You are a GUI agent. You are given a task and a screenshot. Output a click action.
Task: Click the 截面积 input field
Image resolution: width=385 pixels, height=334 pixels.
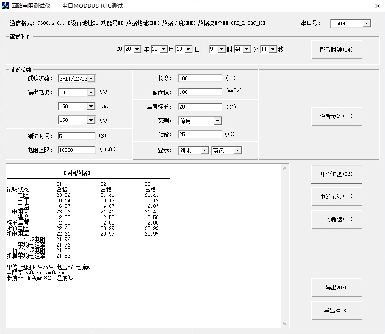pyautogui.click(x=200, y=92)
